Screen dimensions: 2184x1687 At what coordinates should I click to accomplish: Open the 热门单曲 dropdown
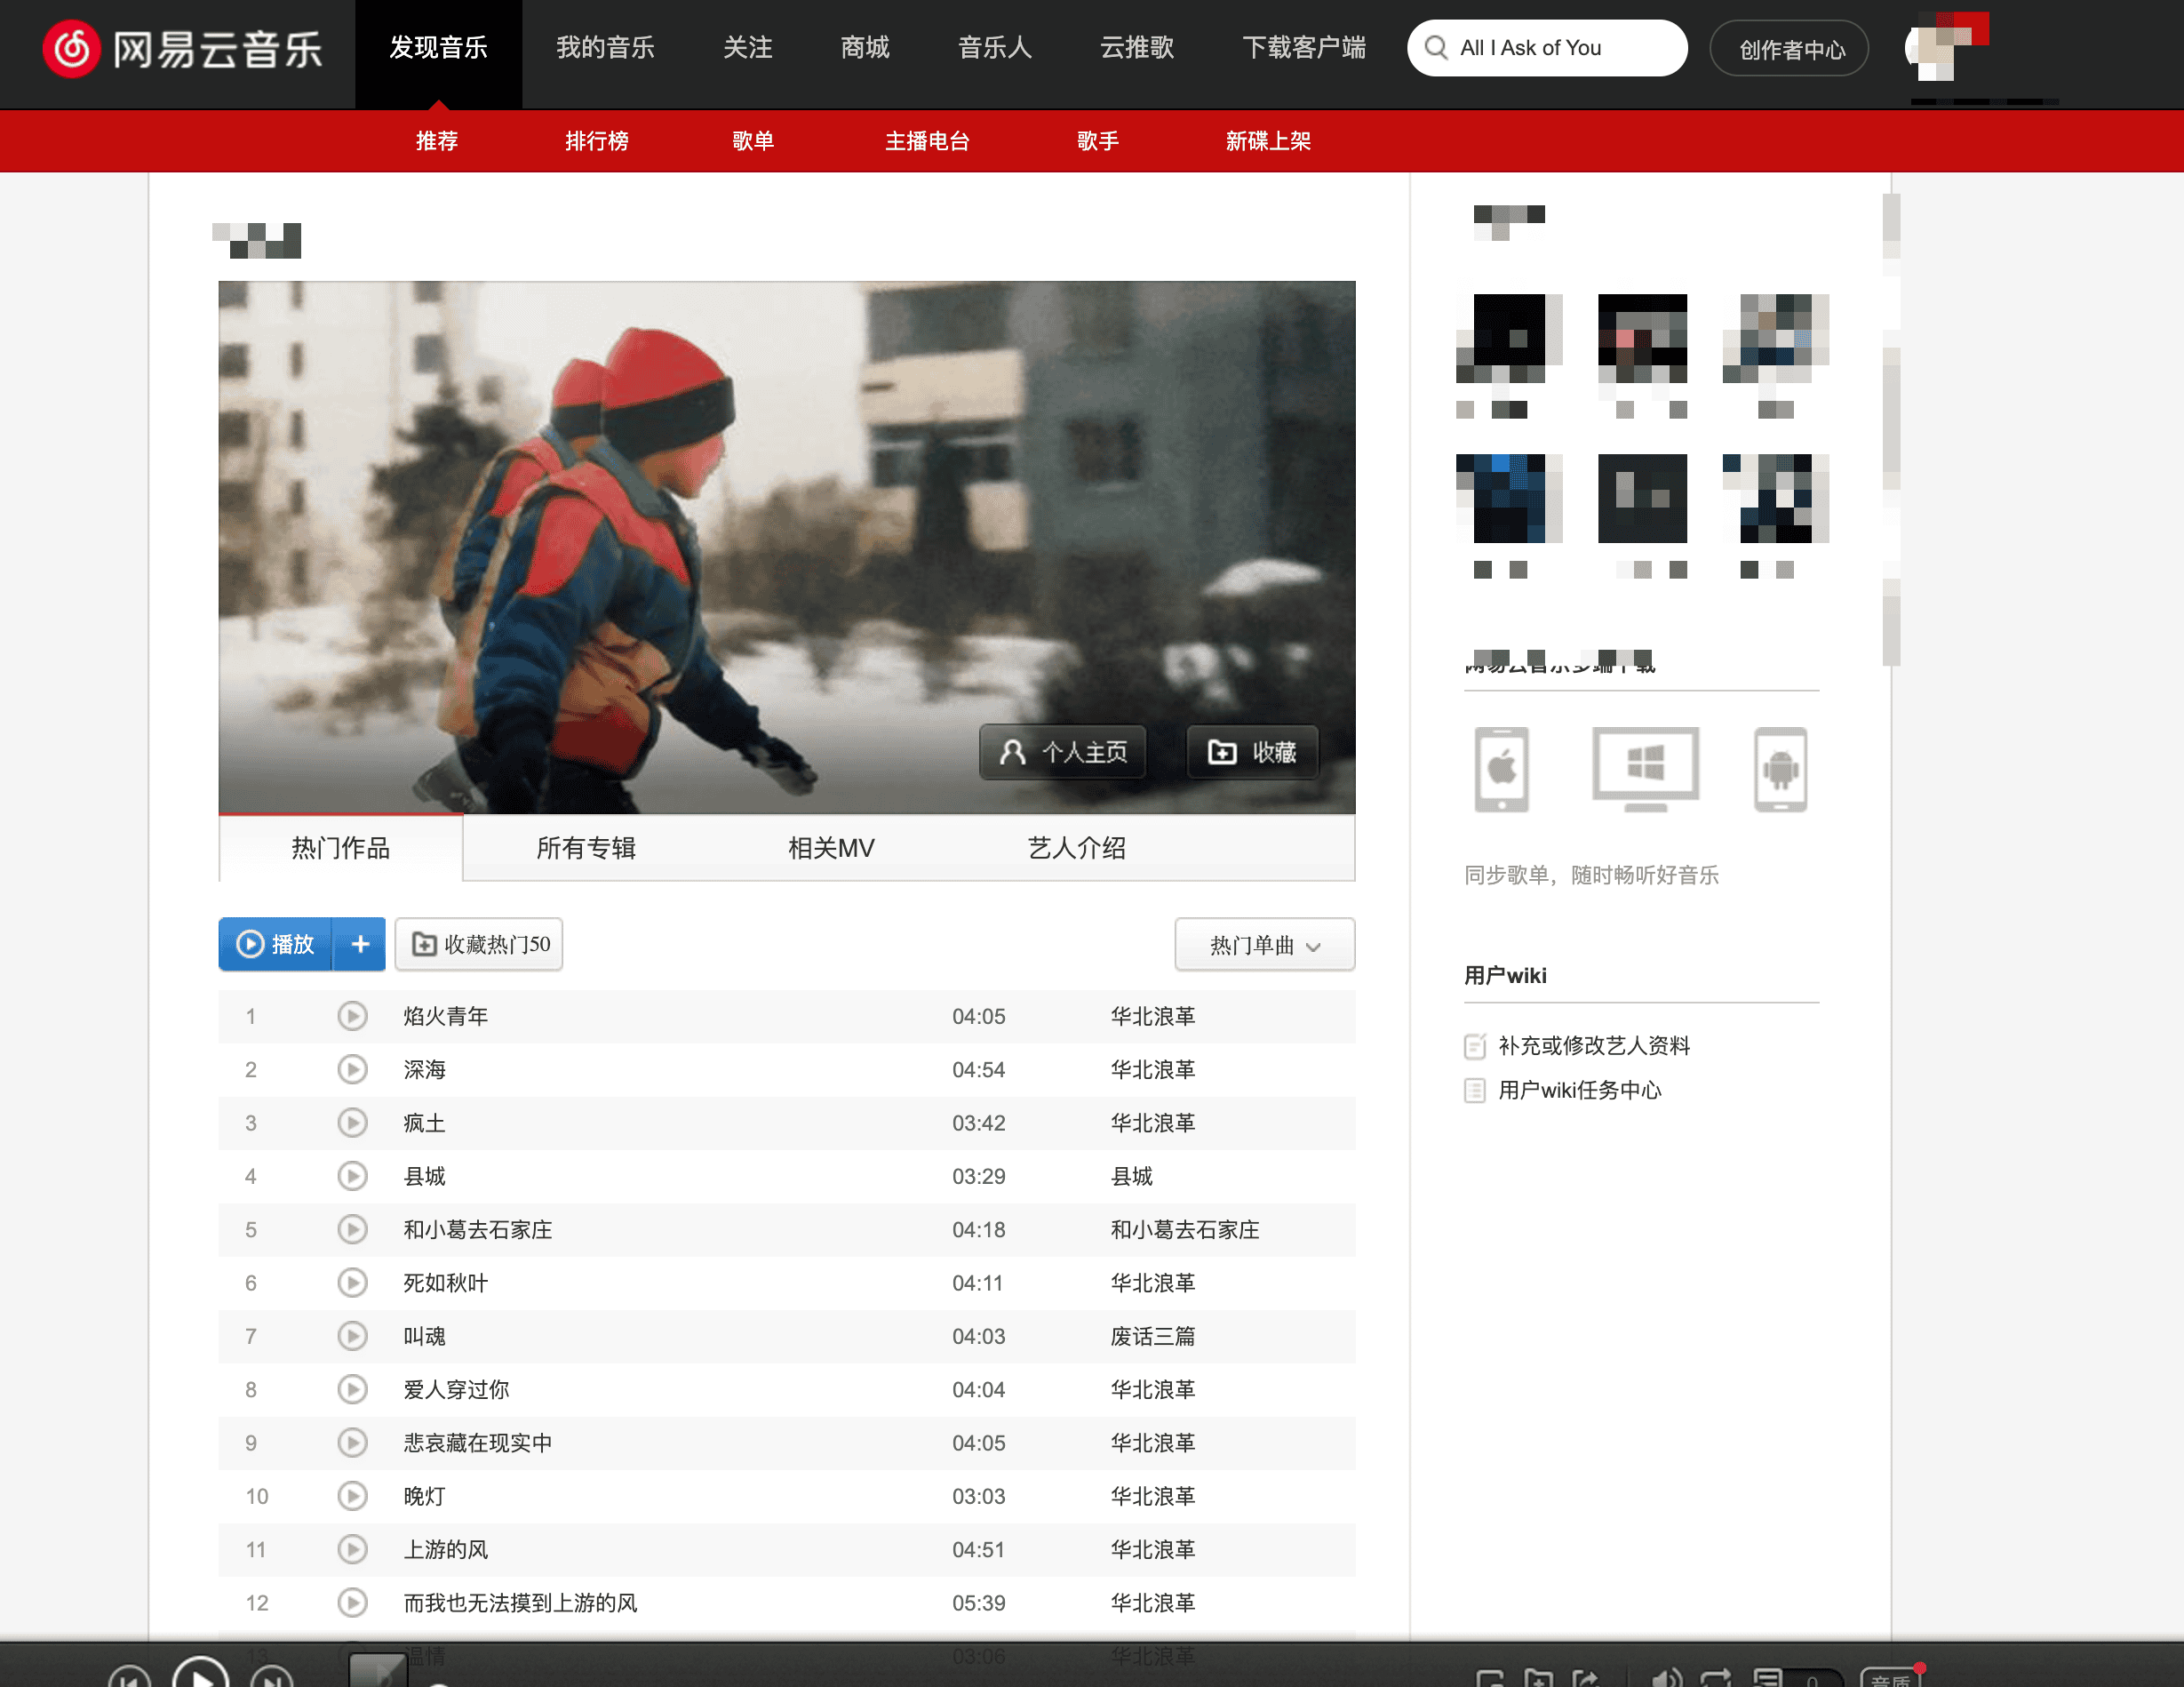coord(1264,945)
